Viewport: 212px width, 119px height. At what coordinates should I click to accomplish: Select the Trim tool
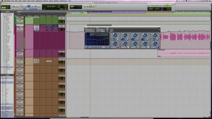(25, 6)
